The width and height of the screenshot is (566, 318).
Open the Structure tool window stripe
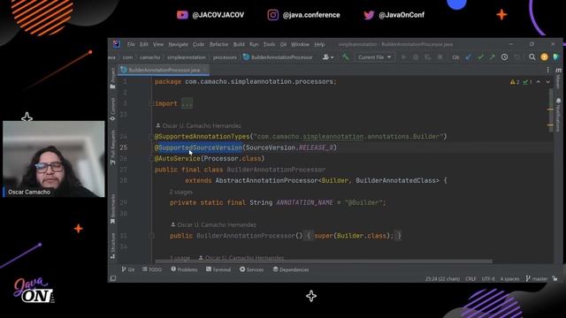tap(112, 246)
